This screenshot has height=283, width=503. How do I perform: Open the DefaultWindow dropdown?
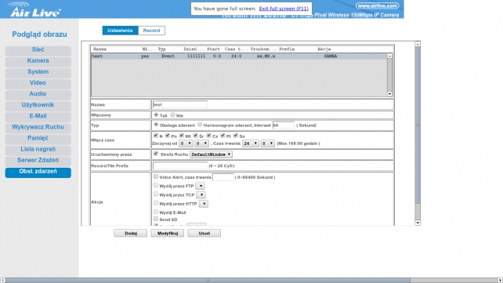tap(211, 154)
